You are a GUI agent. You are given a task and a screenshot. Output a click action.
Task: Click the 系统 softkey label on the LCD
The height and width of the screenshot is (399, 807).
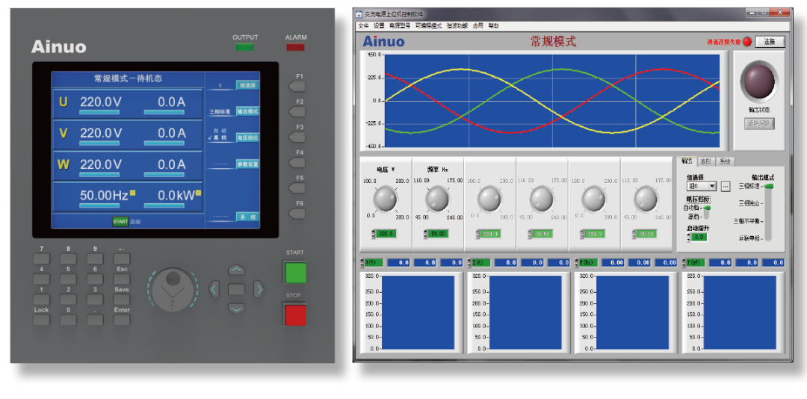247,217
